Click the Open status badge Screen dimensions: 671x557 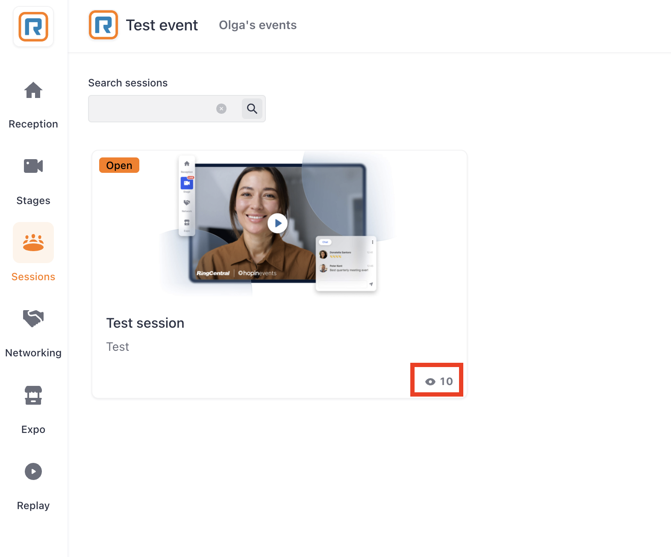(x=119, y=165)
